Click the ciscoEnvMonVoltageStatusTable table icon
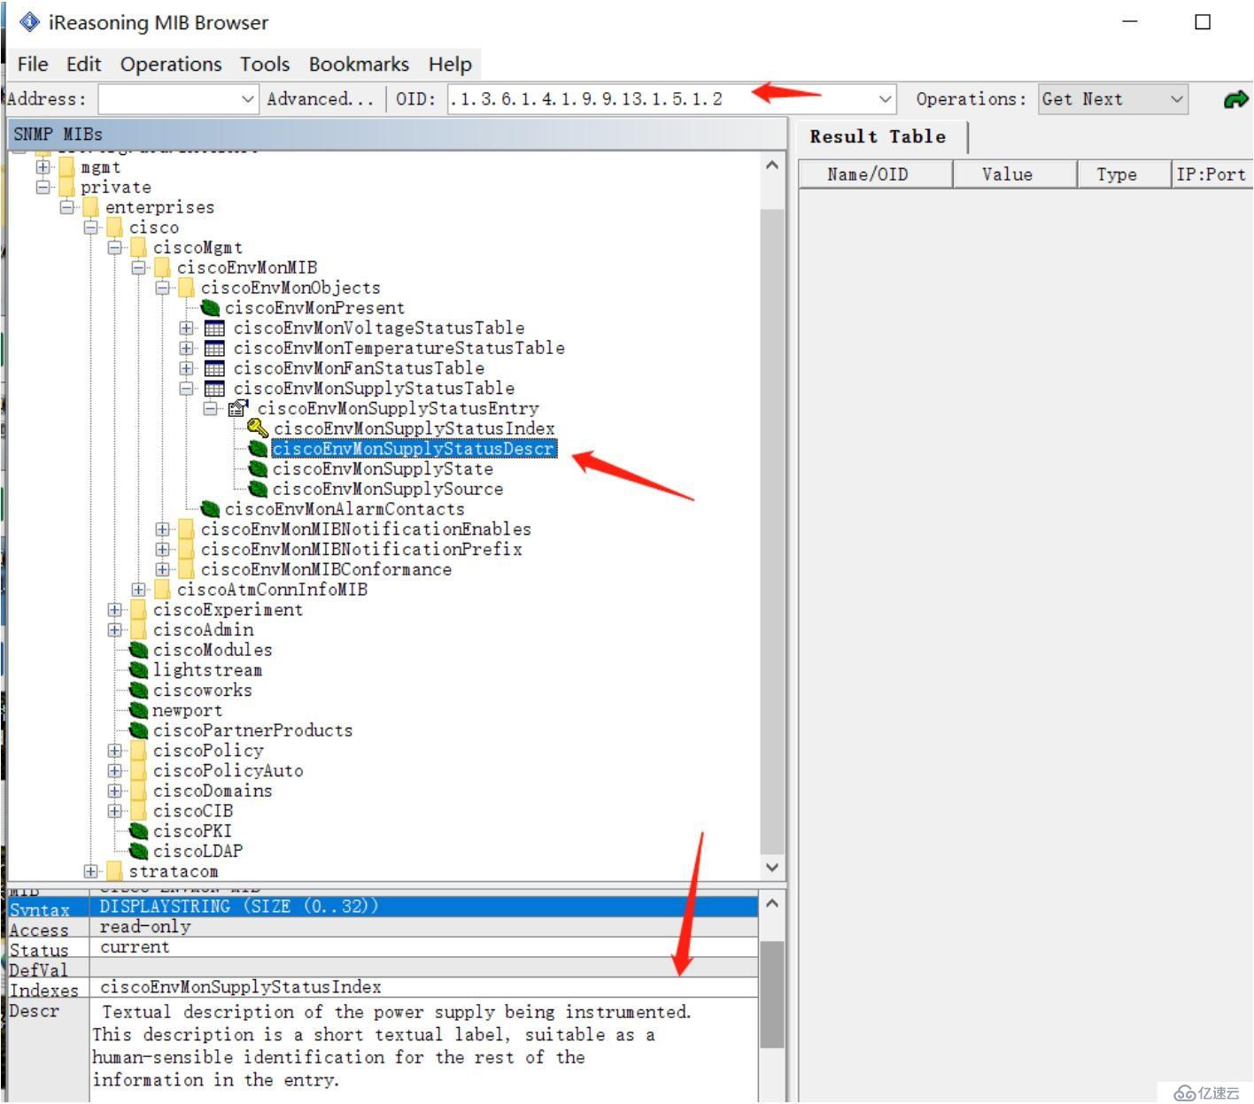The height and width of the screenshot is (1104, 1254). click(x=214, y=328)
